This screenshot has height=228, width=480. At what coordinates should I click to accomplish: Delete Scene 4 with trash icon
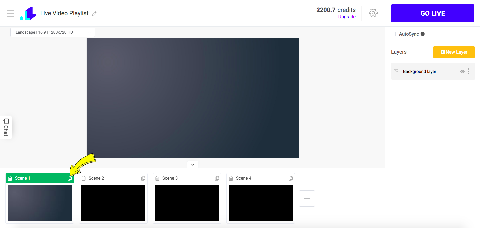coord(231,178)
